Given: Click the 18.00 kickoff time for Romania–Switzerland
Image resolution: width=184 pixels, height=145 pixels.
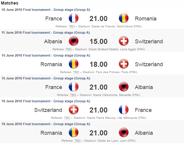Looking at the screenshot, I should pos(98,64).
